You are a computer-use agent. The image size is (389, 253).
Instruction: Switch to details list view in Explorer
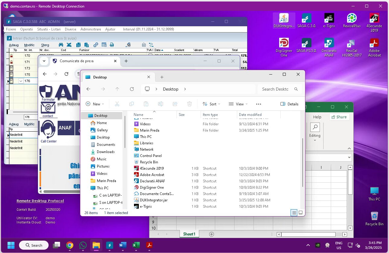point(294,213)
